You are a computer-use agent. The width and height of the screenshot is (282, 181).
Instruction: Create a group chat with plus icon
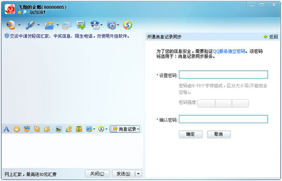click(80, 25)
